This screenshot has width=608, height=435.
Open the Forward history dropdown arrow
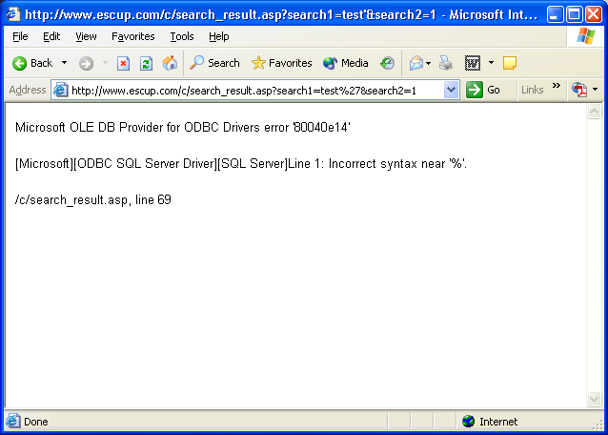[105, 63]
